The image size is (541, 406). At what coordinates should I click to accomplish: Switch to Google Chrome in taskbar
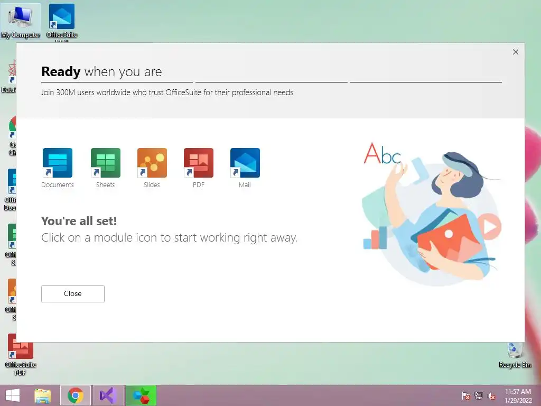coord(76,395)
